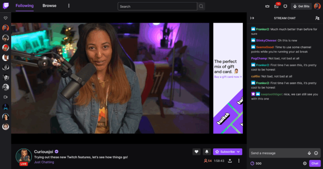Screen dimensions: 323x169
Task: Click the video camera icon in left sidebar
Action: click(5, 97)
